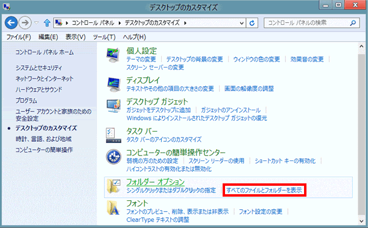The height and width of the screenshot is (228, 368).
Task: Click ショートカット キーの有効化 link
Action: tap(285, 161)
